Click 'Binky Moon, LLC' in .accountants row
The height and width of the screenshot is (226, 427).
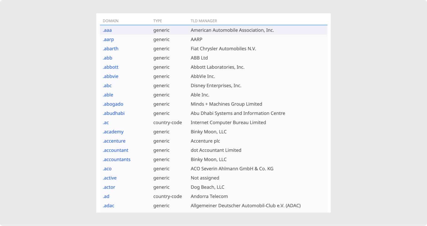click(x=208, y=160)
